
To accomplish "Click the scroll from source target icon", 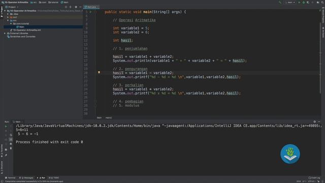I will click(x=66, y=7).
